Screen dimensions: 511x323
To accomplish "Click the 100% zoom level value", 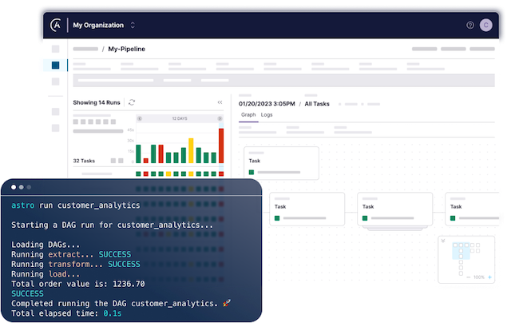I will (x=479, y=277).
